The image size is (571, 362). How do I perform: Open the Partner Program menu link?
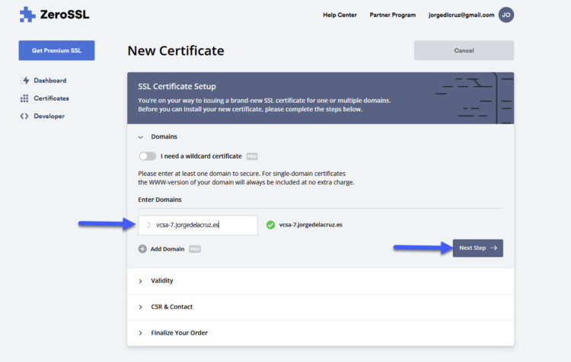393,15
